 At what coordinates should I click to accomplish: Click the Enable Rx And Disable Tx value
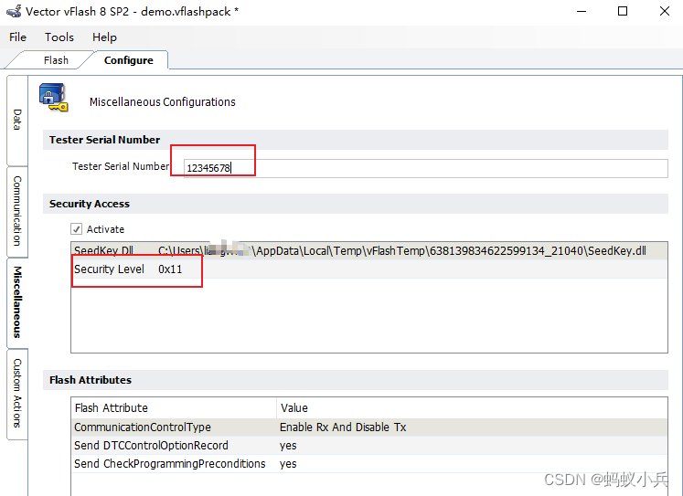pos(343,427)
